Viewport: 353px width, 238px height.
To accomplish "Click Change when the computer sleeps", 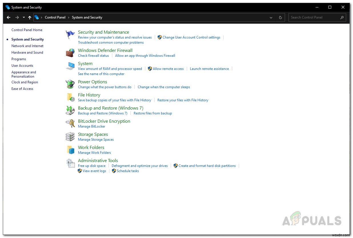I will pyautogui.click(x=164, y=87).
